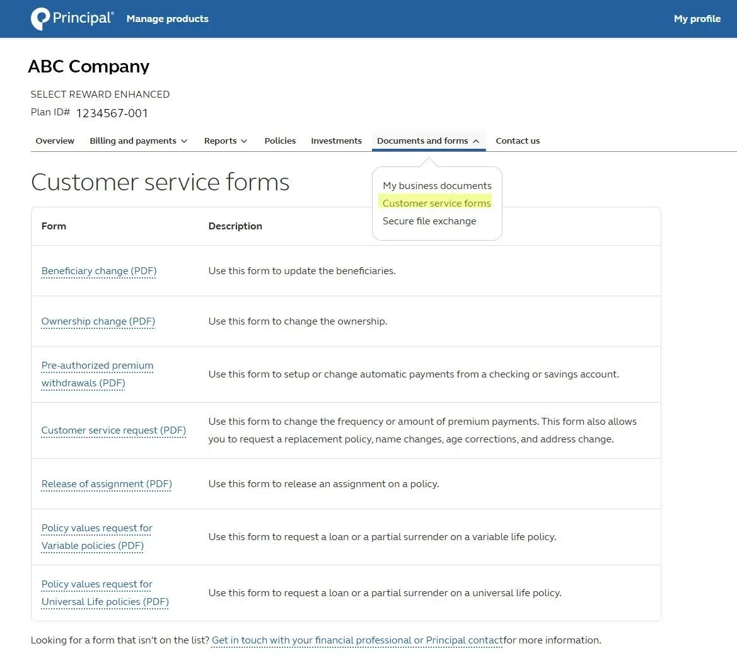Click the ABC Company heading
The image size is (737, 663).
click(x=89, y=66)
